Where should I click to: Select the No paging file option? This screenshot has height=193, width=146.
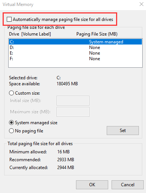click(x=11, y=131)
